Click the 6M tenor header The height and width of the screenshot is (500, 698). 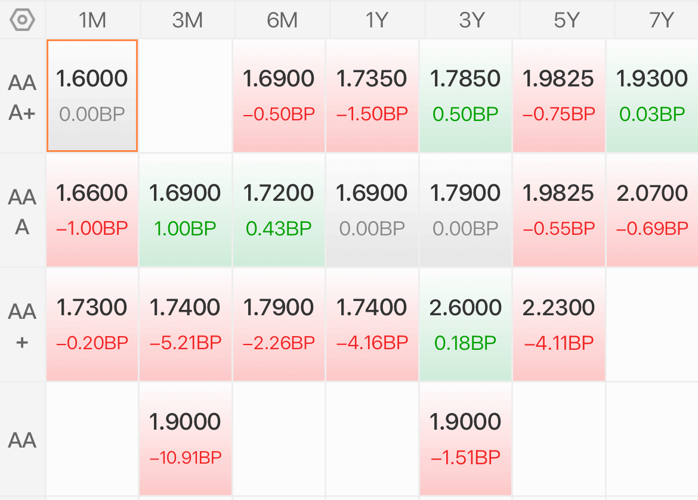(x=282, y=20)
